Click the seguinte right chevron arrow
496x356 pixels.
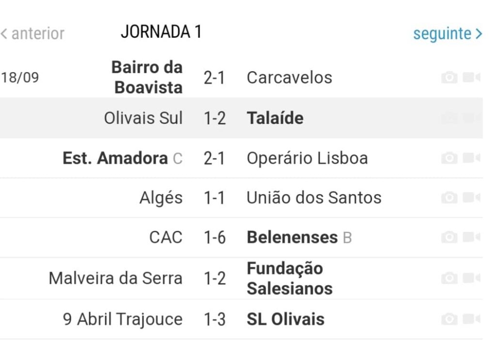point(479,34)
